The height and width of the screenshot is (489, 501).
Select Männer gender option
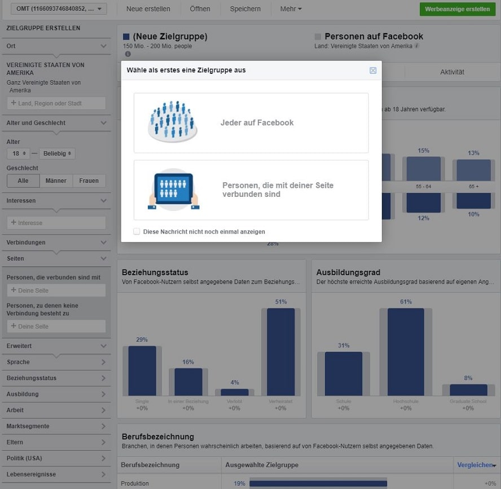pyautogui.click(x=56, y=181)
